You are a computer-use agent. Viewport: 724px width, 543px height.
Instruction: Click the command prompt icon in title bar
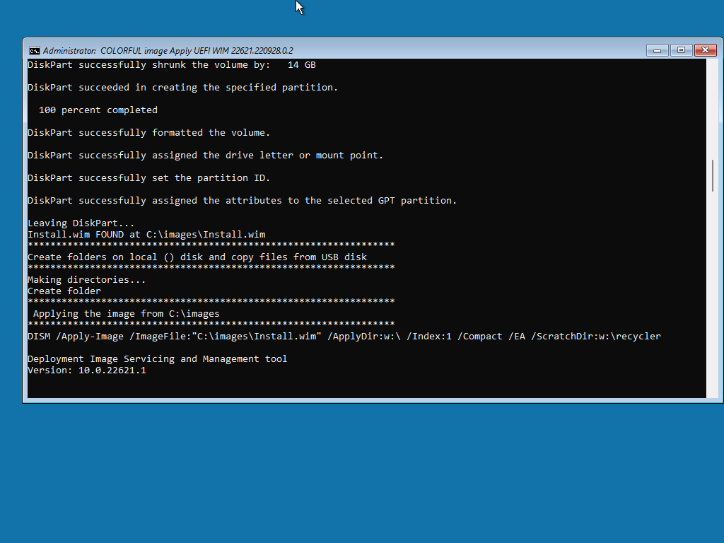pyautogui.click(x=35, y=51)
